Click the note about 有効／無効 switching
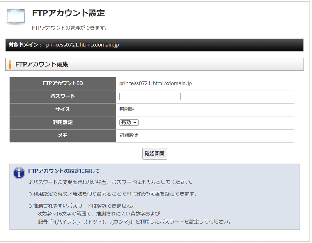This screenshot has height=243, width=312. point(112,194)
